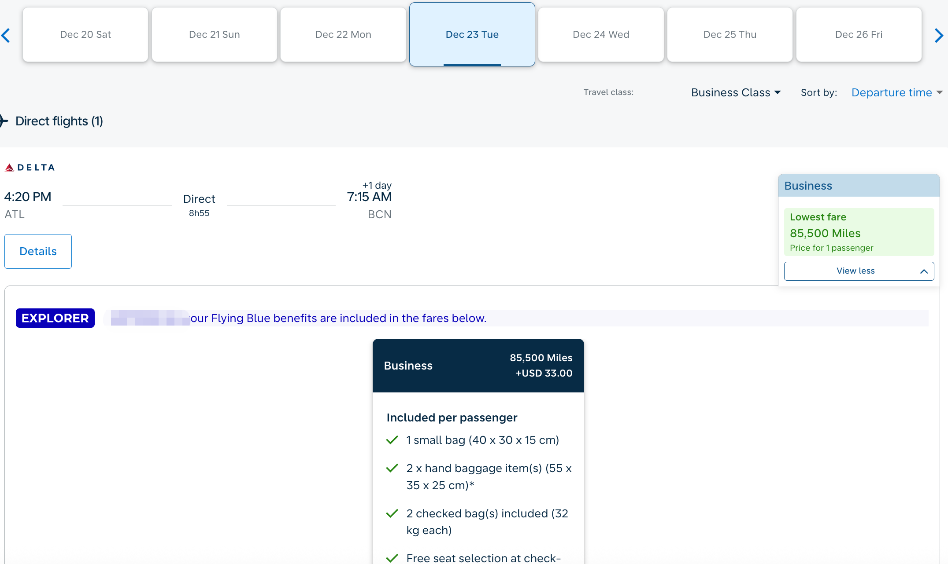Click the checkmark next to 2 x hand baggage
This screenshot has width=948, height=564.
point(392,468)
